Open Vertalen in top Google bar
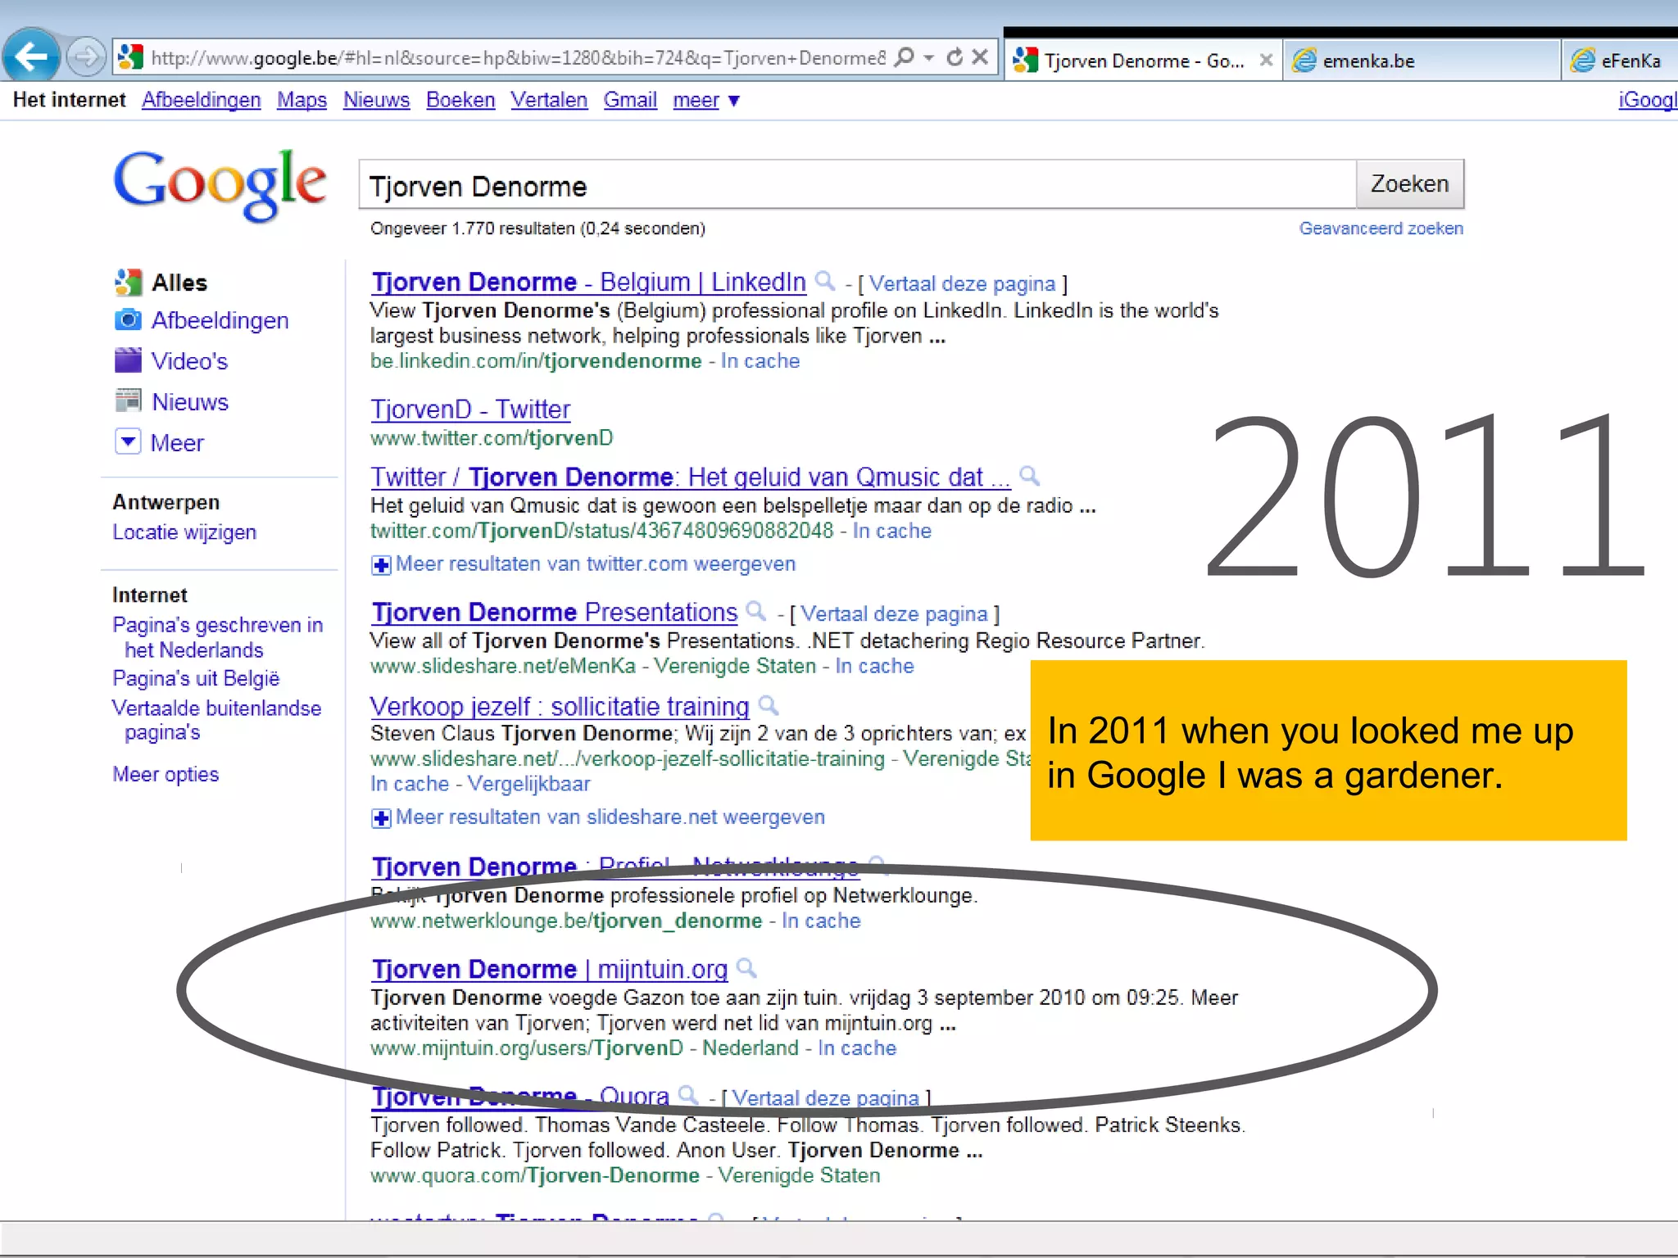This screenshot has width=1678, height=1258. [549, 100]
